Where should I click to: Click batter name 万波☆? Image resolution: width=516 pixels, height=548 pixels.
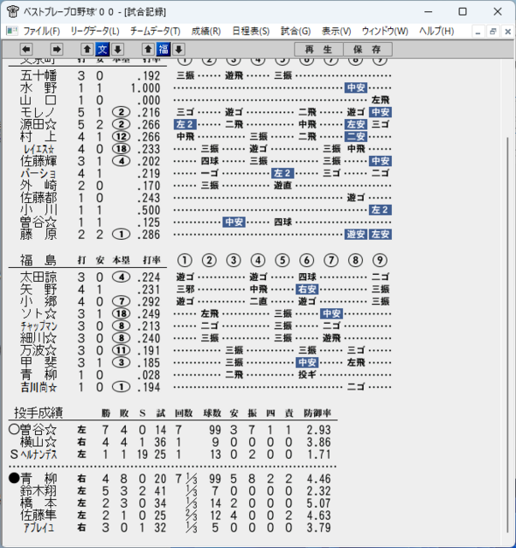tap(39, 350)
